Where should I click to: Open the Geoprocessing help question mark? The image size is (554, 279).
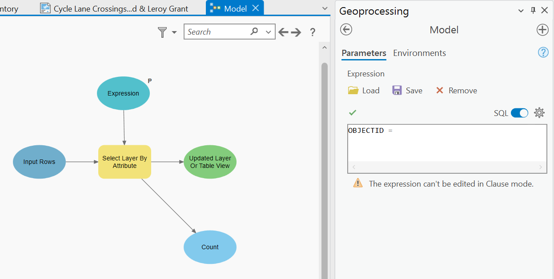pyautogui.click(x=543, y=52)
